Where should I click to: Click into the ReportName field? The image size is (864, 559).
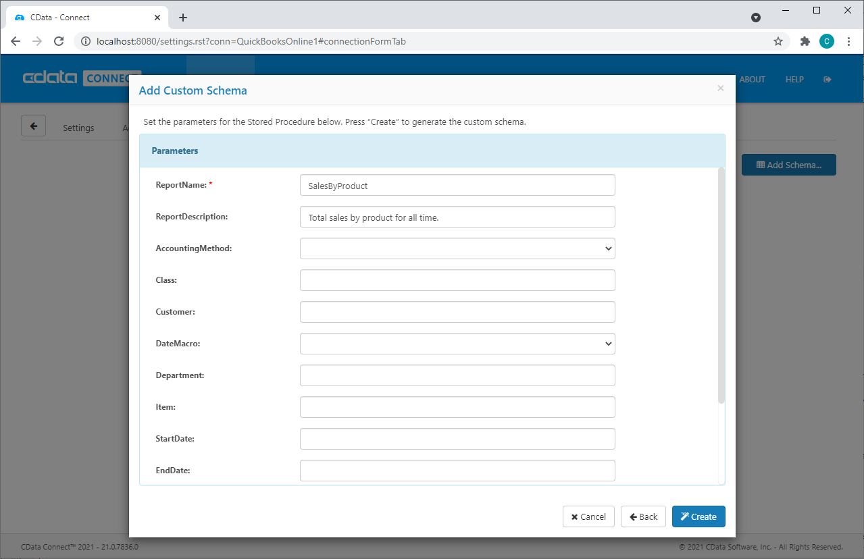(457, 186)
